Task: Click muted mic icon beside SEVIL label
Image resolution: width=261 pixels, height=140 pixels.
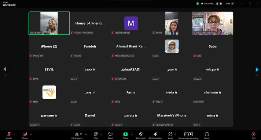Action: coord(31,79)
